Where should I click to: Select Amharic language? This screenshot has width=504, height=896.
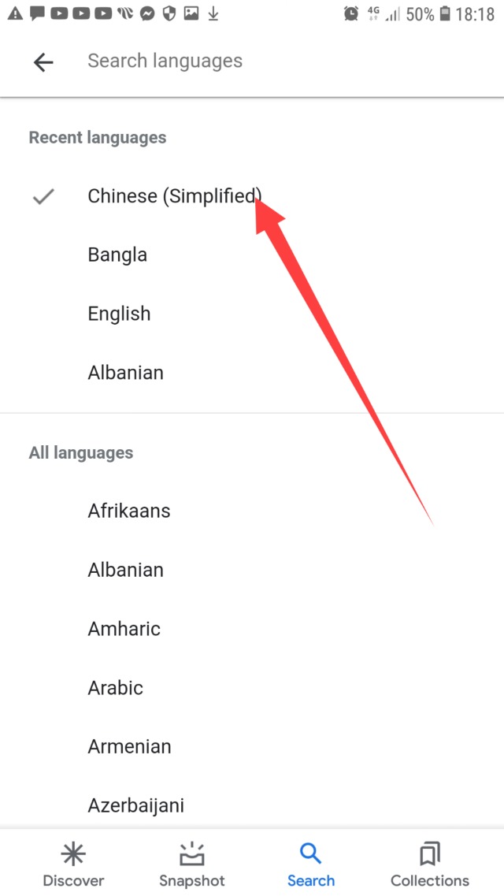(x=124, y=629)
